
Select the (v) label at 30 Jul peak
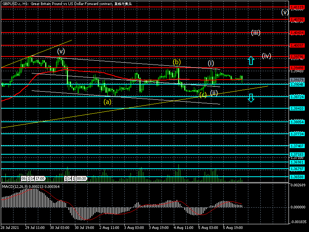click(x=61, y=51)
